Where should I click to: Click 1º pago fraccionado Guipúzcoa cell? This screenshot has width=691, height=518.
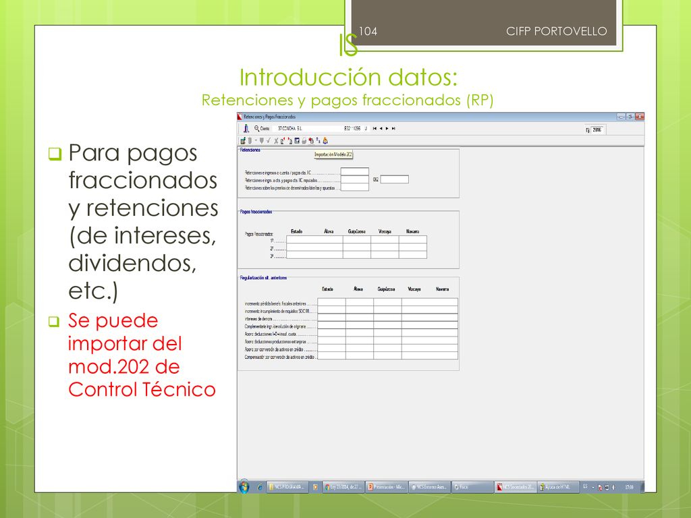pyautogui.click(x=357, y=239)
